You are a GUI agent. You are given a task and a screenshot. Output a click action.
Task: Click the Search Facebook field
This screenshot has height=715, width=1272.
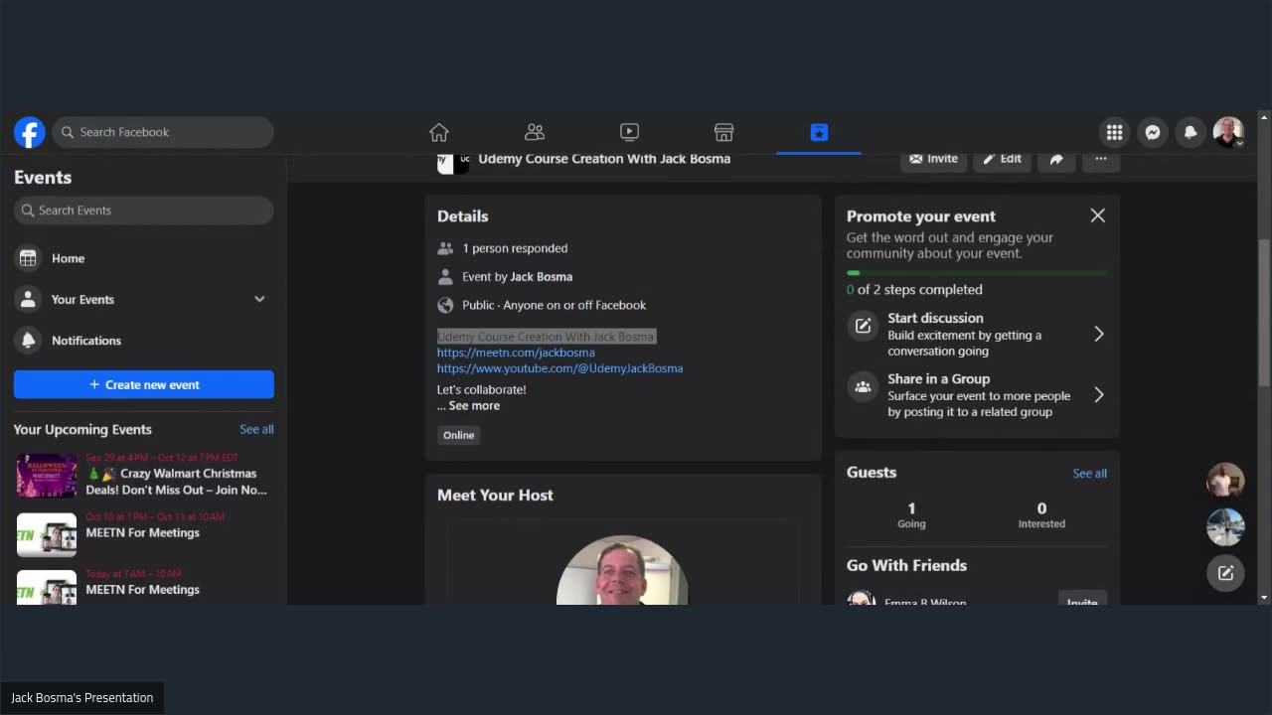pyautogui.click(x=163, y=132)
